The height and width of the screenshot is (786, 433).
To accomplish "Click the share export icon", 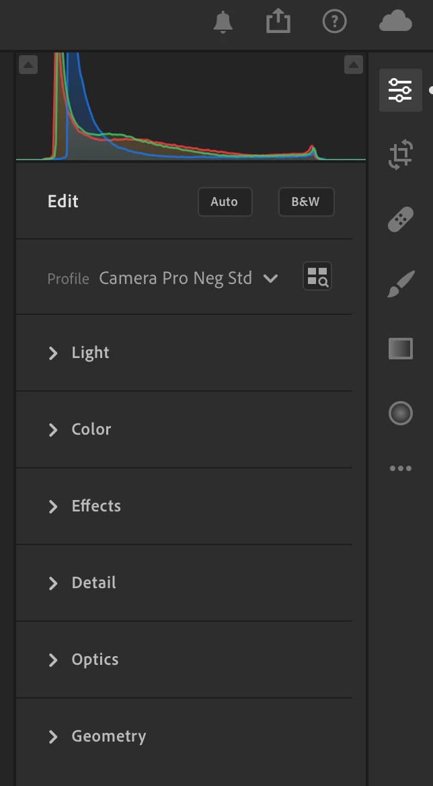I will point(278,22).
